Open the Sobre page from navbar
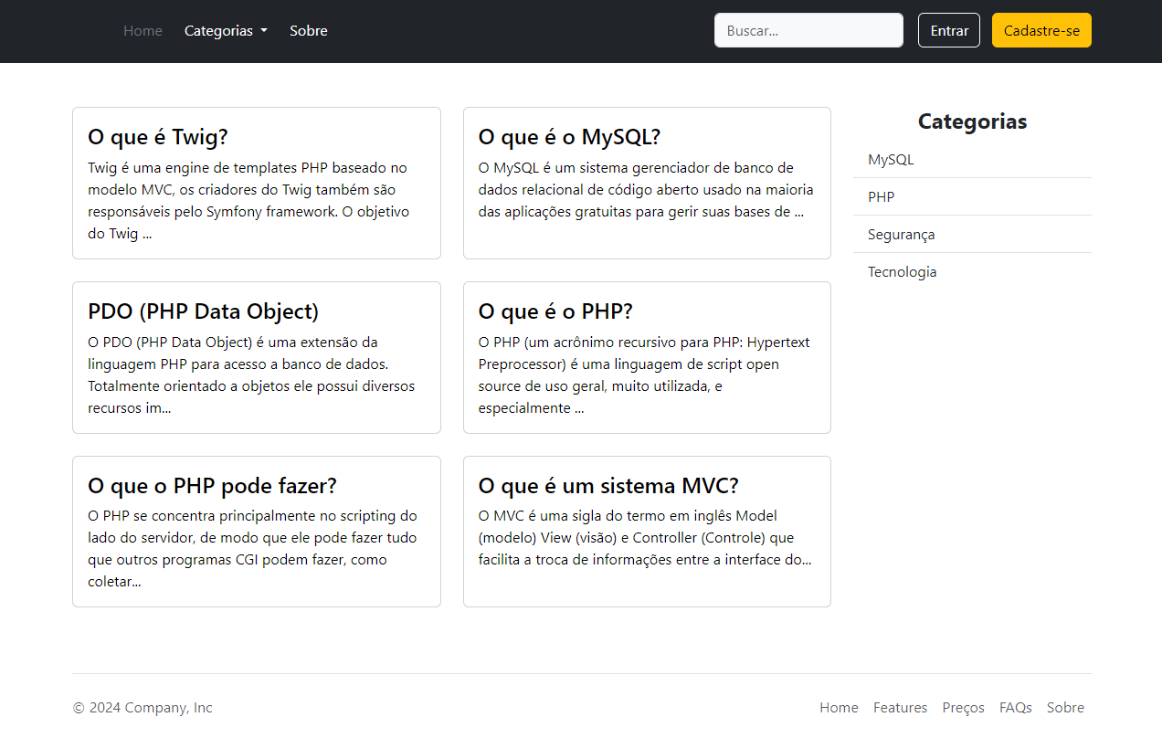 308,30
